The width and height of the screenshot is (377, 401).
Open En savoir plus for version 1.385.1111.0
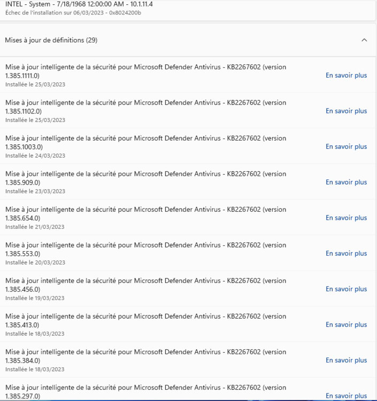(346, 75)
